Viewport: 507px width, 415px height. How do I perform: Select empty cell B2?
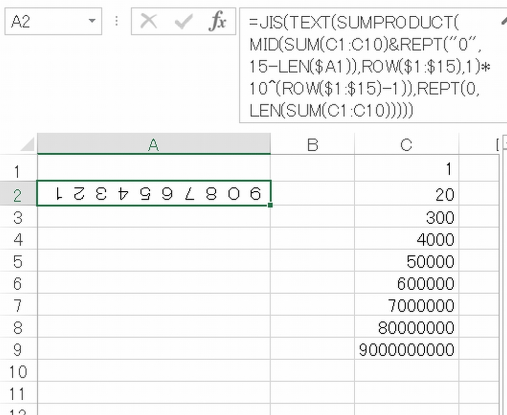(312, 194)
